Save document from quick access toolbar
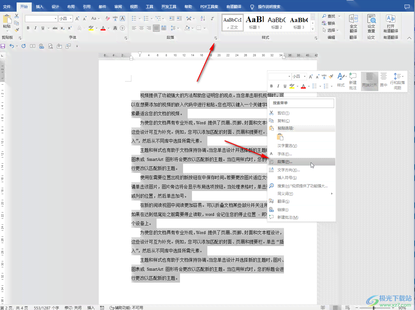This screenshot has width=415, height=310. [x=3, y=46]
